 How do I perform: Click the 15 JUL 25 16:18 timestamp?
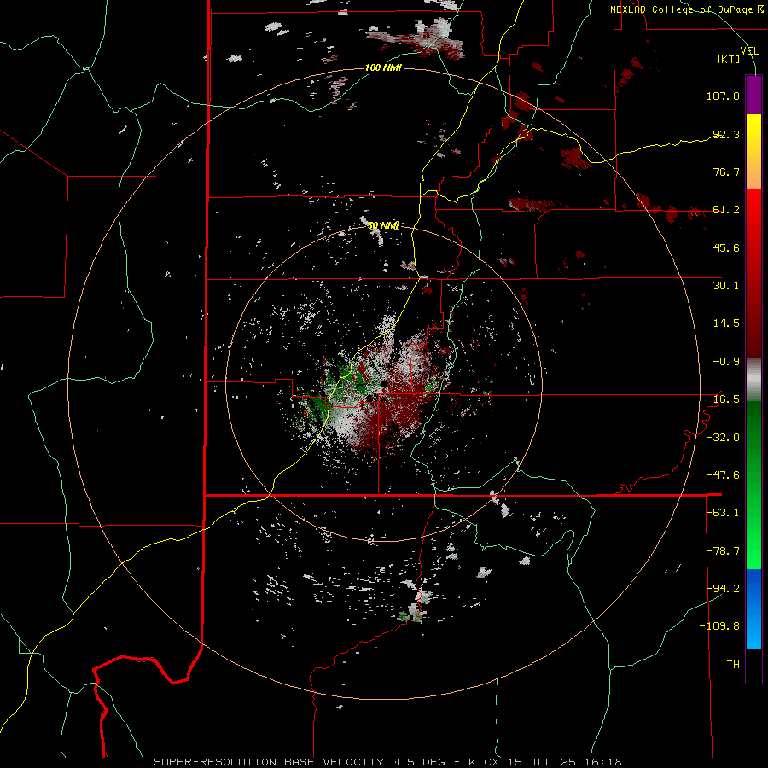(x=564, y=762)
